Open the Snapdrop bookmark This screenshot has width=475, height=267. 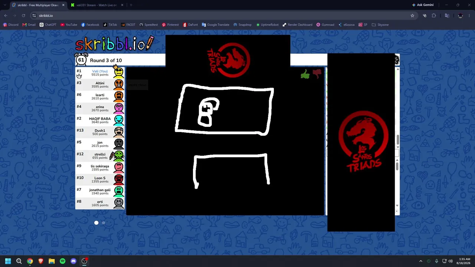(x=242, y=25)
